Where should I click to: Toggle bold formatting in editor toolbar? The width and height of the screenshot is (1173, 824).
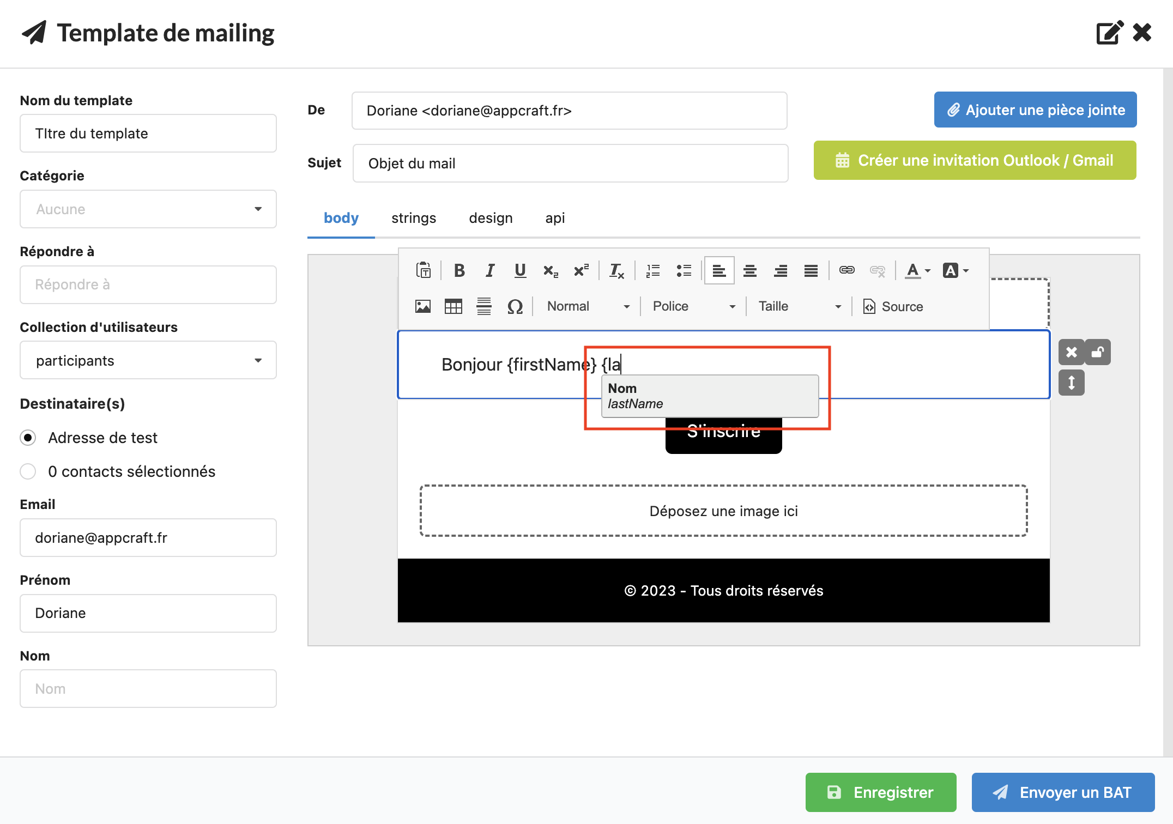coord(459,270)
